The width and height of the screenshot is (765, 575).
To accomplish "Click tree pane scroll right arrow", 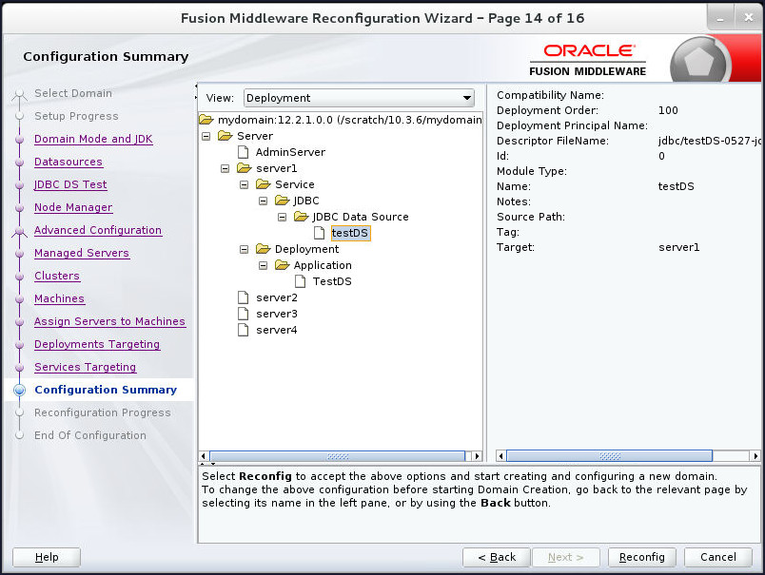I will (x=477, y=456).
